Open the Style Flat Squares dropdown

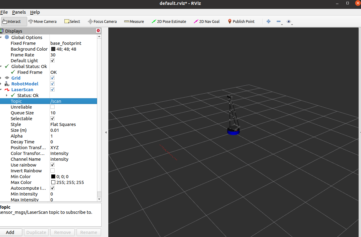(x=73, y=124)
